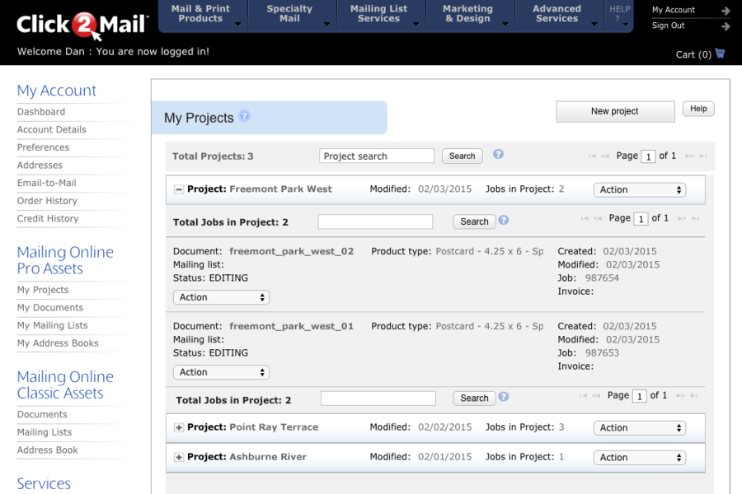Open the My Projects help question mark icon

pos(243,117)
